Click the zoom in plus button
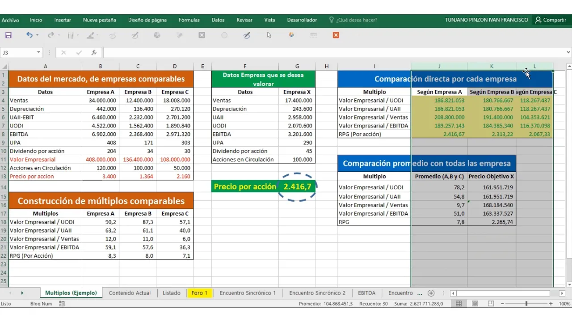572x322 pixels. click(551, 304)
